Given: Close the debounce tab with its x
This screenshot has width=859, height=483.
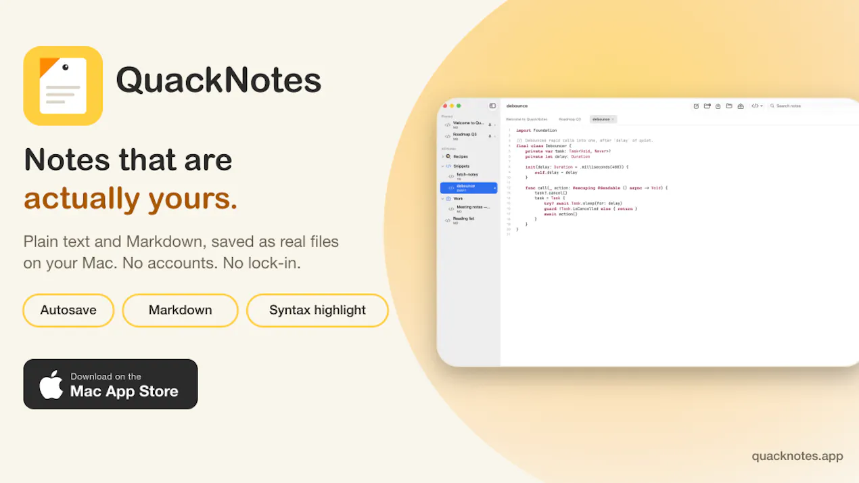Looking at the screenshot, I should pos(613,119).
